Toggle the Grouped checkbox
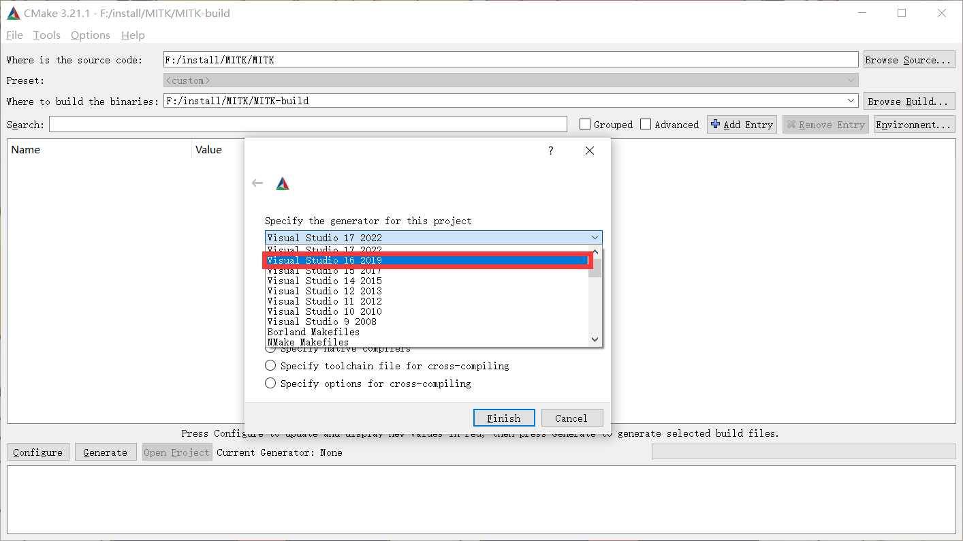Screen dimensions: 963x541 [x=584, y=124]
